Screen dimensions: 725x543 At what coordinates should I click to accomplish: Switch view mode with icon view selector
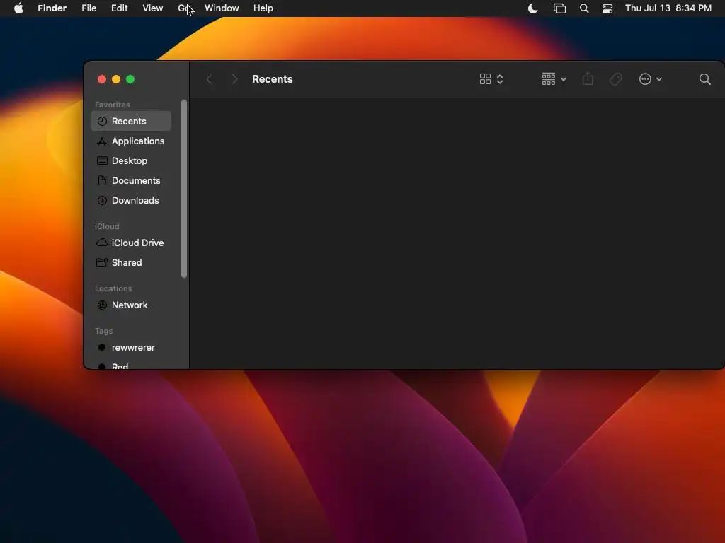click(x=491, y=79)
